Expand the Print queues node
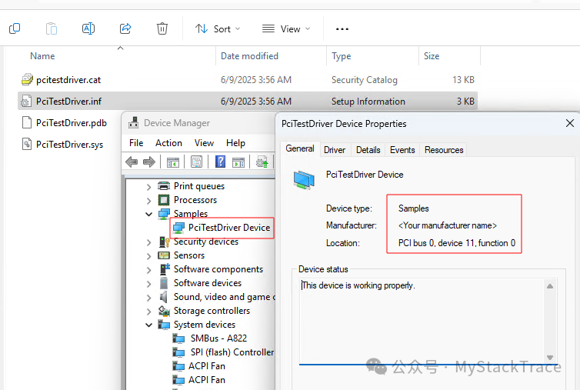This screenshot has width=580, height=390. (148, 187)
